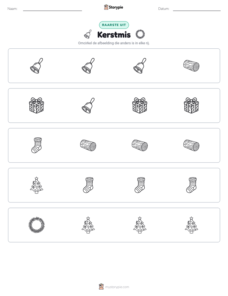Screen dimensions: 228x296
Task: Pick the stocking in the third row
Action: [x=36, y=145]
